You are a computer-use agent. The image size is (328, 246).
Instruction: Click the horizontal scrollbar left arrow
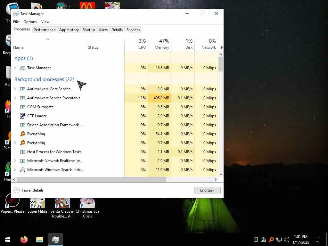coord(14,179)
